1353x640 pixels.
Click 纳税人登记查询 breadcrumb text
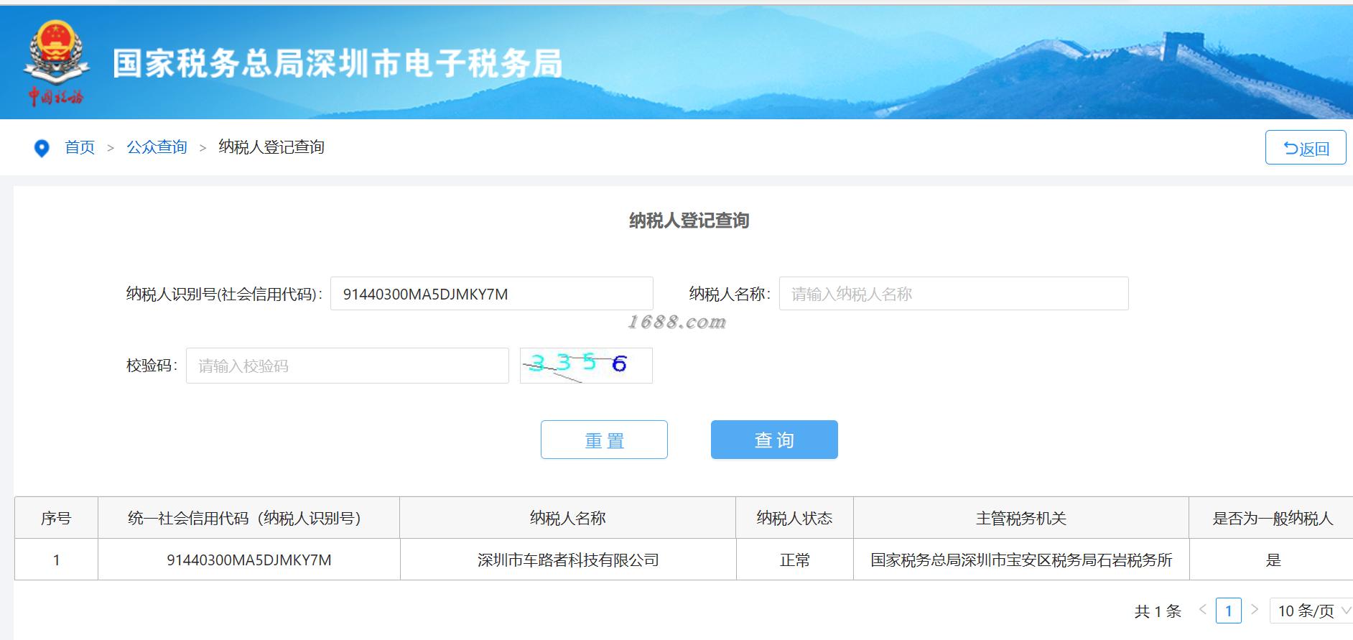[x=271, y=147]
